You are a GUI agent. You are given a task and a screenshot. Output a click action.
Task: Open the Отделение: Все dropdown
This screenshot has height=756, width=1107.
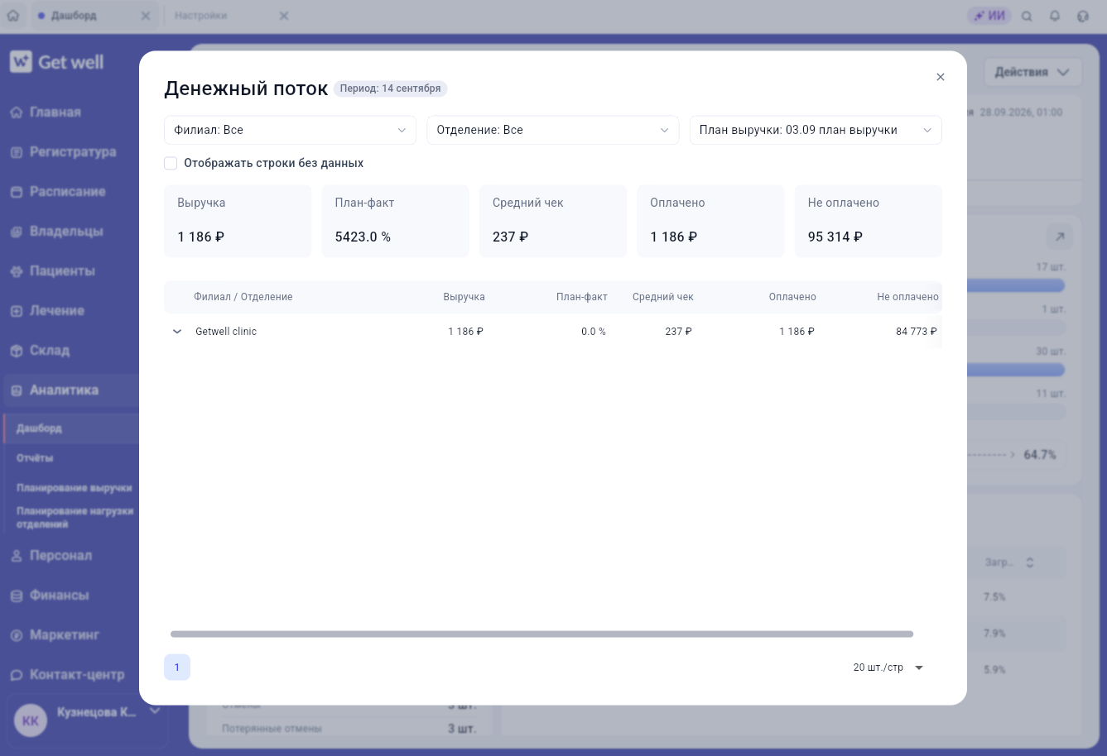pos(553,130)
